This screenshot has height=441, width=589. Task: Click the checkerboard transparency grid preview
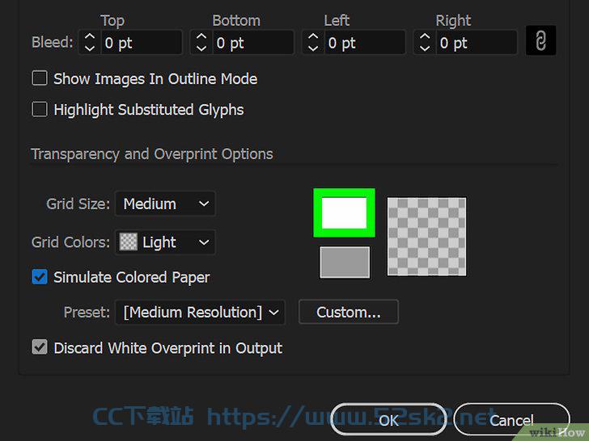tap(426, 237)
